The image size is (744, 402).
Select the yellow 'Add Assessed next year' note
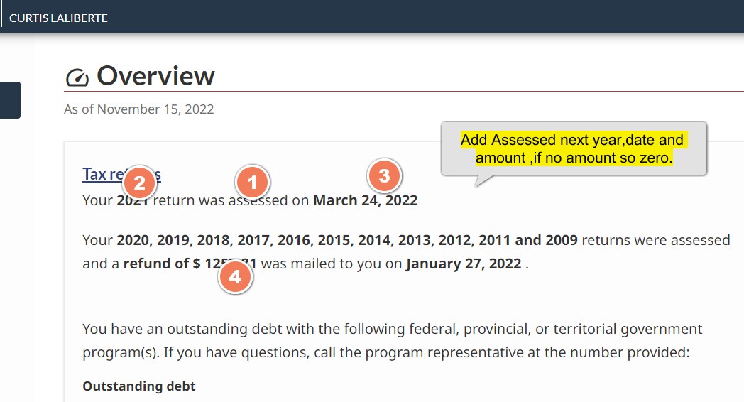pos(573,148)
